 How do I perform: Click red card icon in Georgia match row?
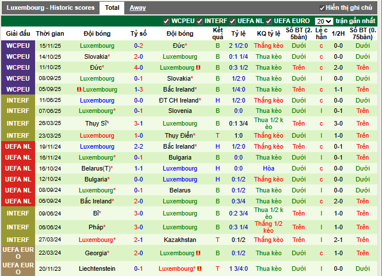click(198, 253)
